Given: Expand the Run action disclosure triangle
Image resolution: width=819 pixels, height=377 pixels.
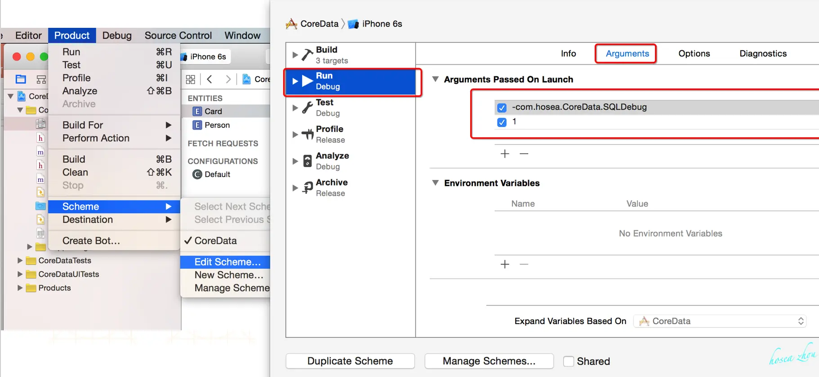Looking at the screenshot, I should [295, 81].
